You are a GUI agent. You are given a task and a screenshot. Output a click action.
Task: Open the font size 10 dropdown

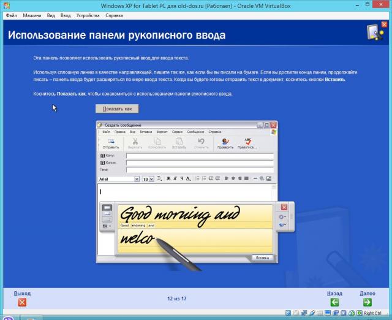click(151, 179)
